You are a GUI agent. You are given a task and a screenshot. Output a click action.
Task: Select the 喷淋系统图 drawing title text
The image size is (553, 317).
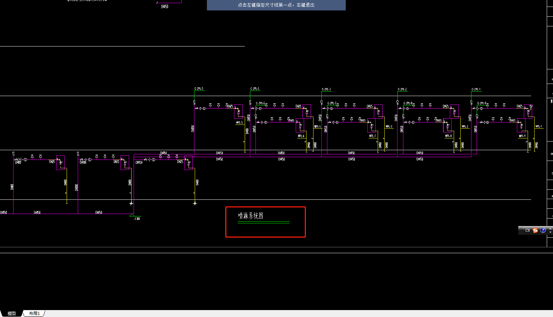tap(251, 216)
